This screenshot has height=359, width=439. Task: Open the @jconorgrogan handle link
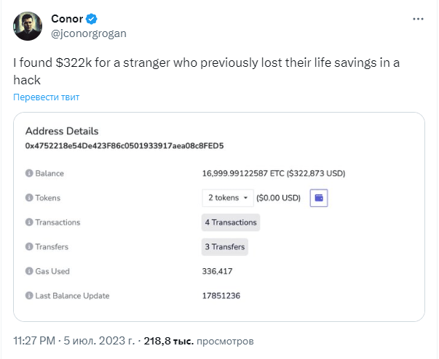(89, 33)
